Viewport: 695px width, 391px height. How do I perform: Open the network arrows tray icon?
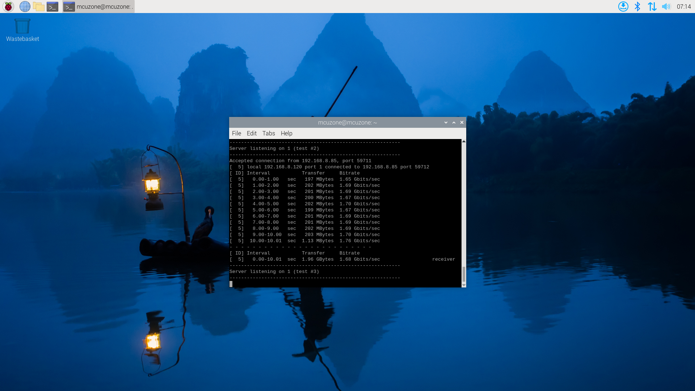[x=652, y=7]
